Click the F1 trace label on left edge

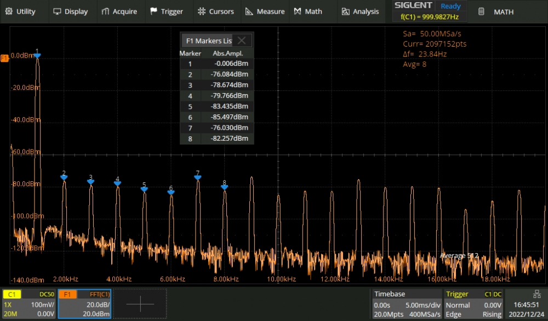4,58
